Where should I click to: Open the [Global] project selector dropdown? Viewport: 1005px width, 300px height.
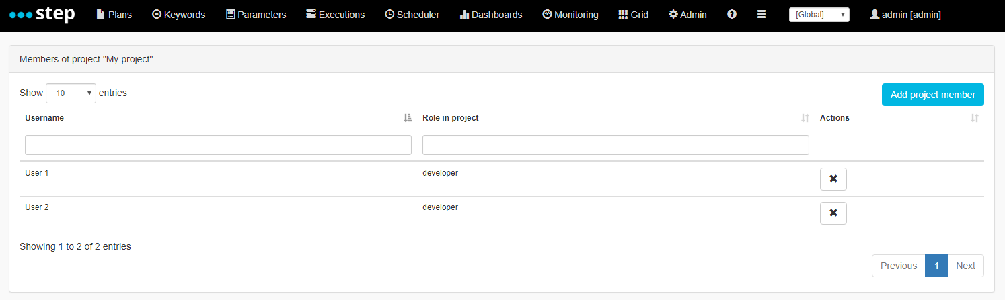[x=819, y=15]
